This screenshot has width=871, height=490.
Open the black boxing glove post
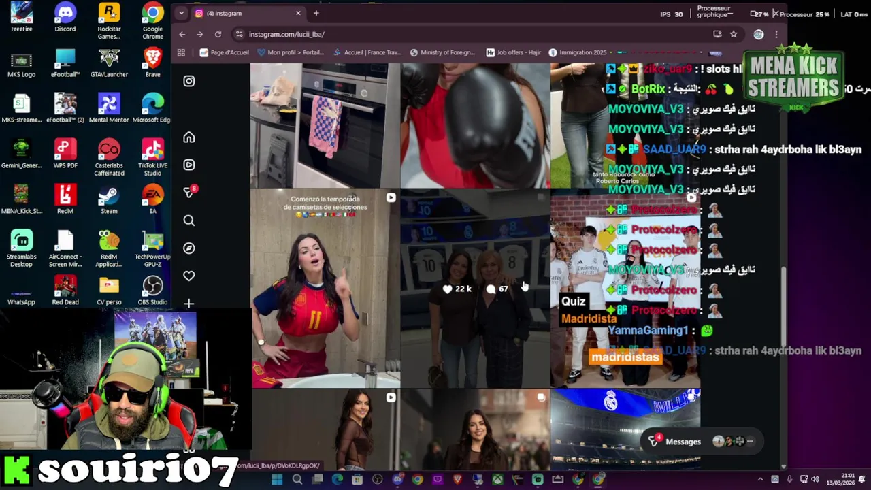coord(475,125)
